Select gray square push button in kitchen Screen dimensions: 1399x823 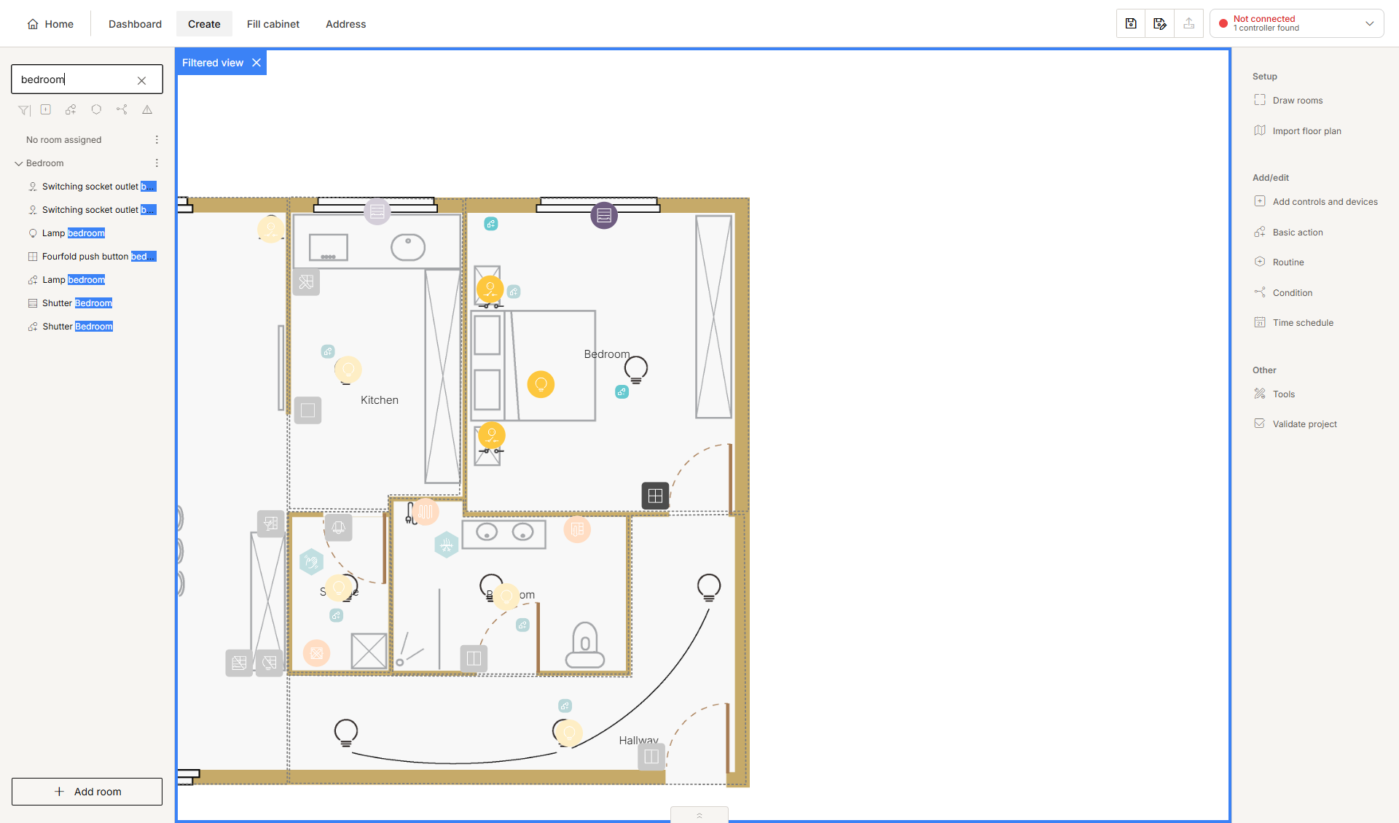point(308,410)
